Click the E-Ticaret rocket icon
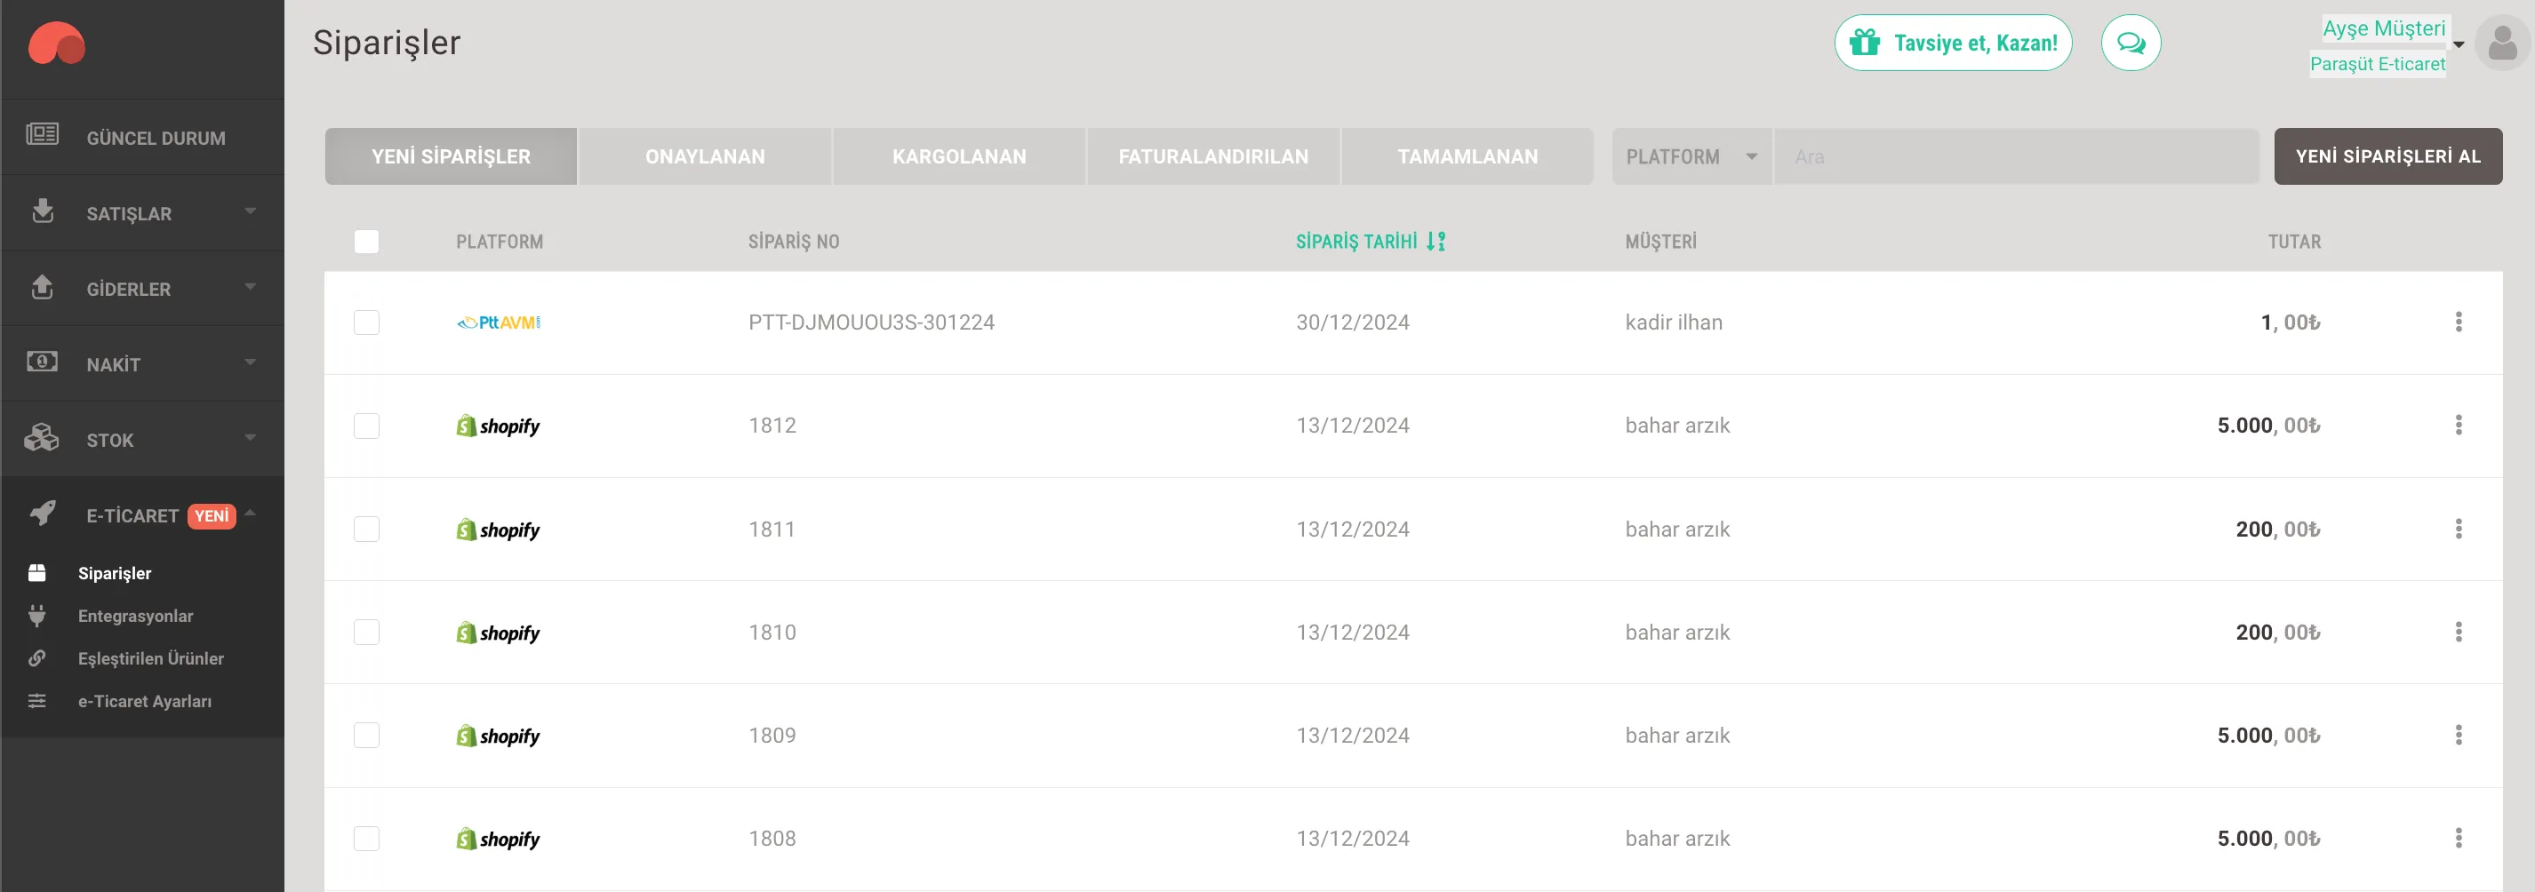 [43, 513]
